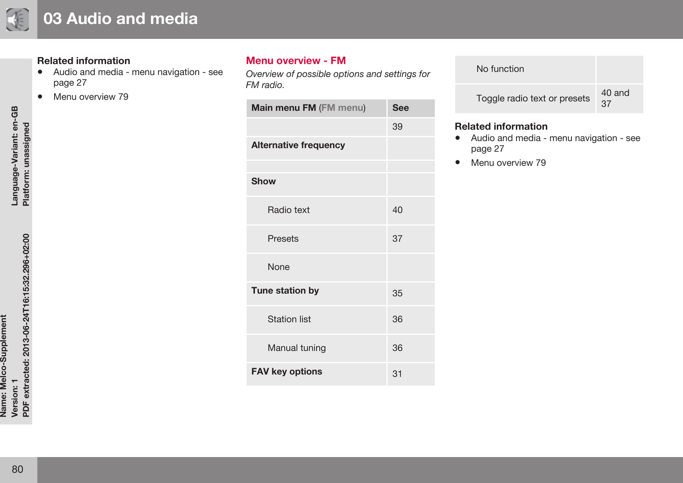
Task: Click page number 35 beside Tune station by
Action: 397,294
